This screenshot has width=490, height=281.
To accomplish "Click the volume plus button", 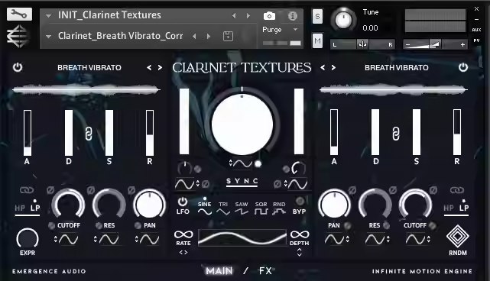I will click(x=462, y=44).
